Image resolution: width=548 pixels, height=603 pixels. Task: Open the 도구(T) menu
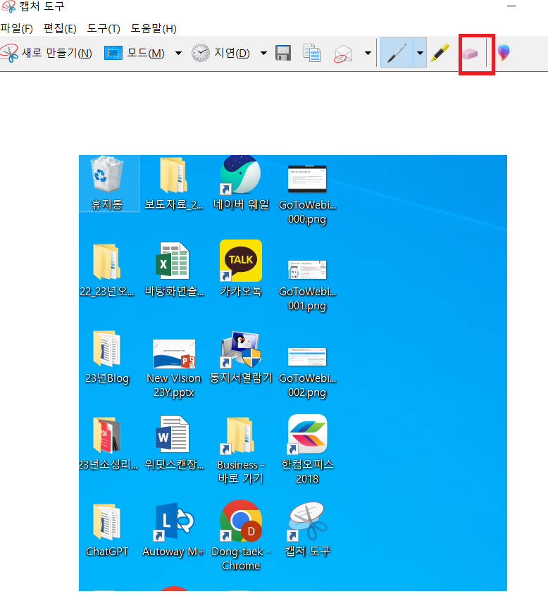(x=104, y=28)
